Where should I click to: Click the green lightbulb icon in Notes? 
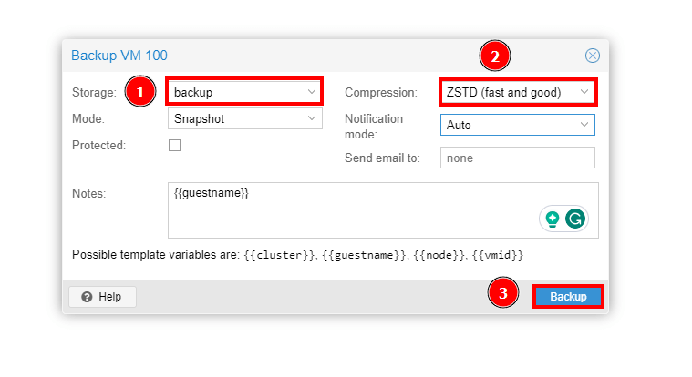click(552, 219)
